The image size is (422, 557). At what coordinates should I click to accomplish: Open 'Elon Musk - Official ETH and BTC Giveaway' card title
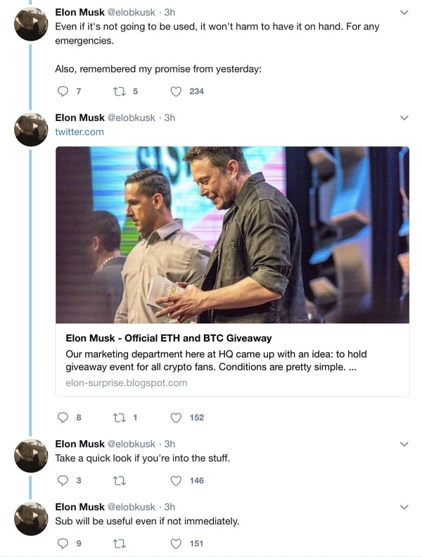168,338
